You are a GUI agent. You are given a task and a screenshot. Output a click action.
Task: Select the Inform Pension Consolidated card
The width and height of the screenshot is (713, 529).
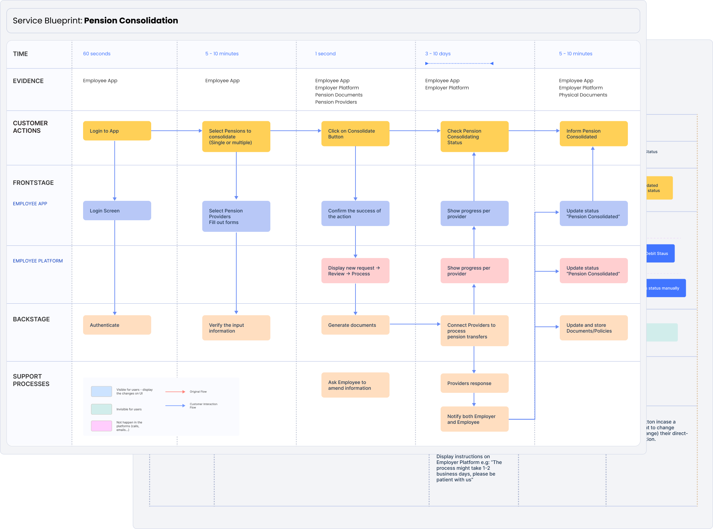[593, 134]
